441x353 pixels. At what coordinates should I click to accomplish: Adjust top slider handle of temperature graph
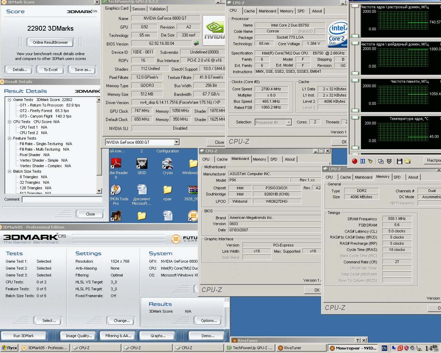355,117
